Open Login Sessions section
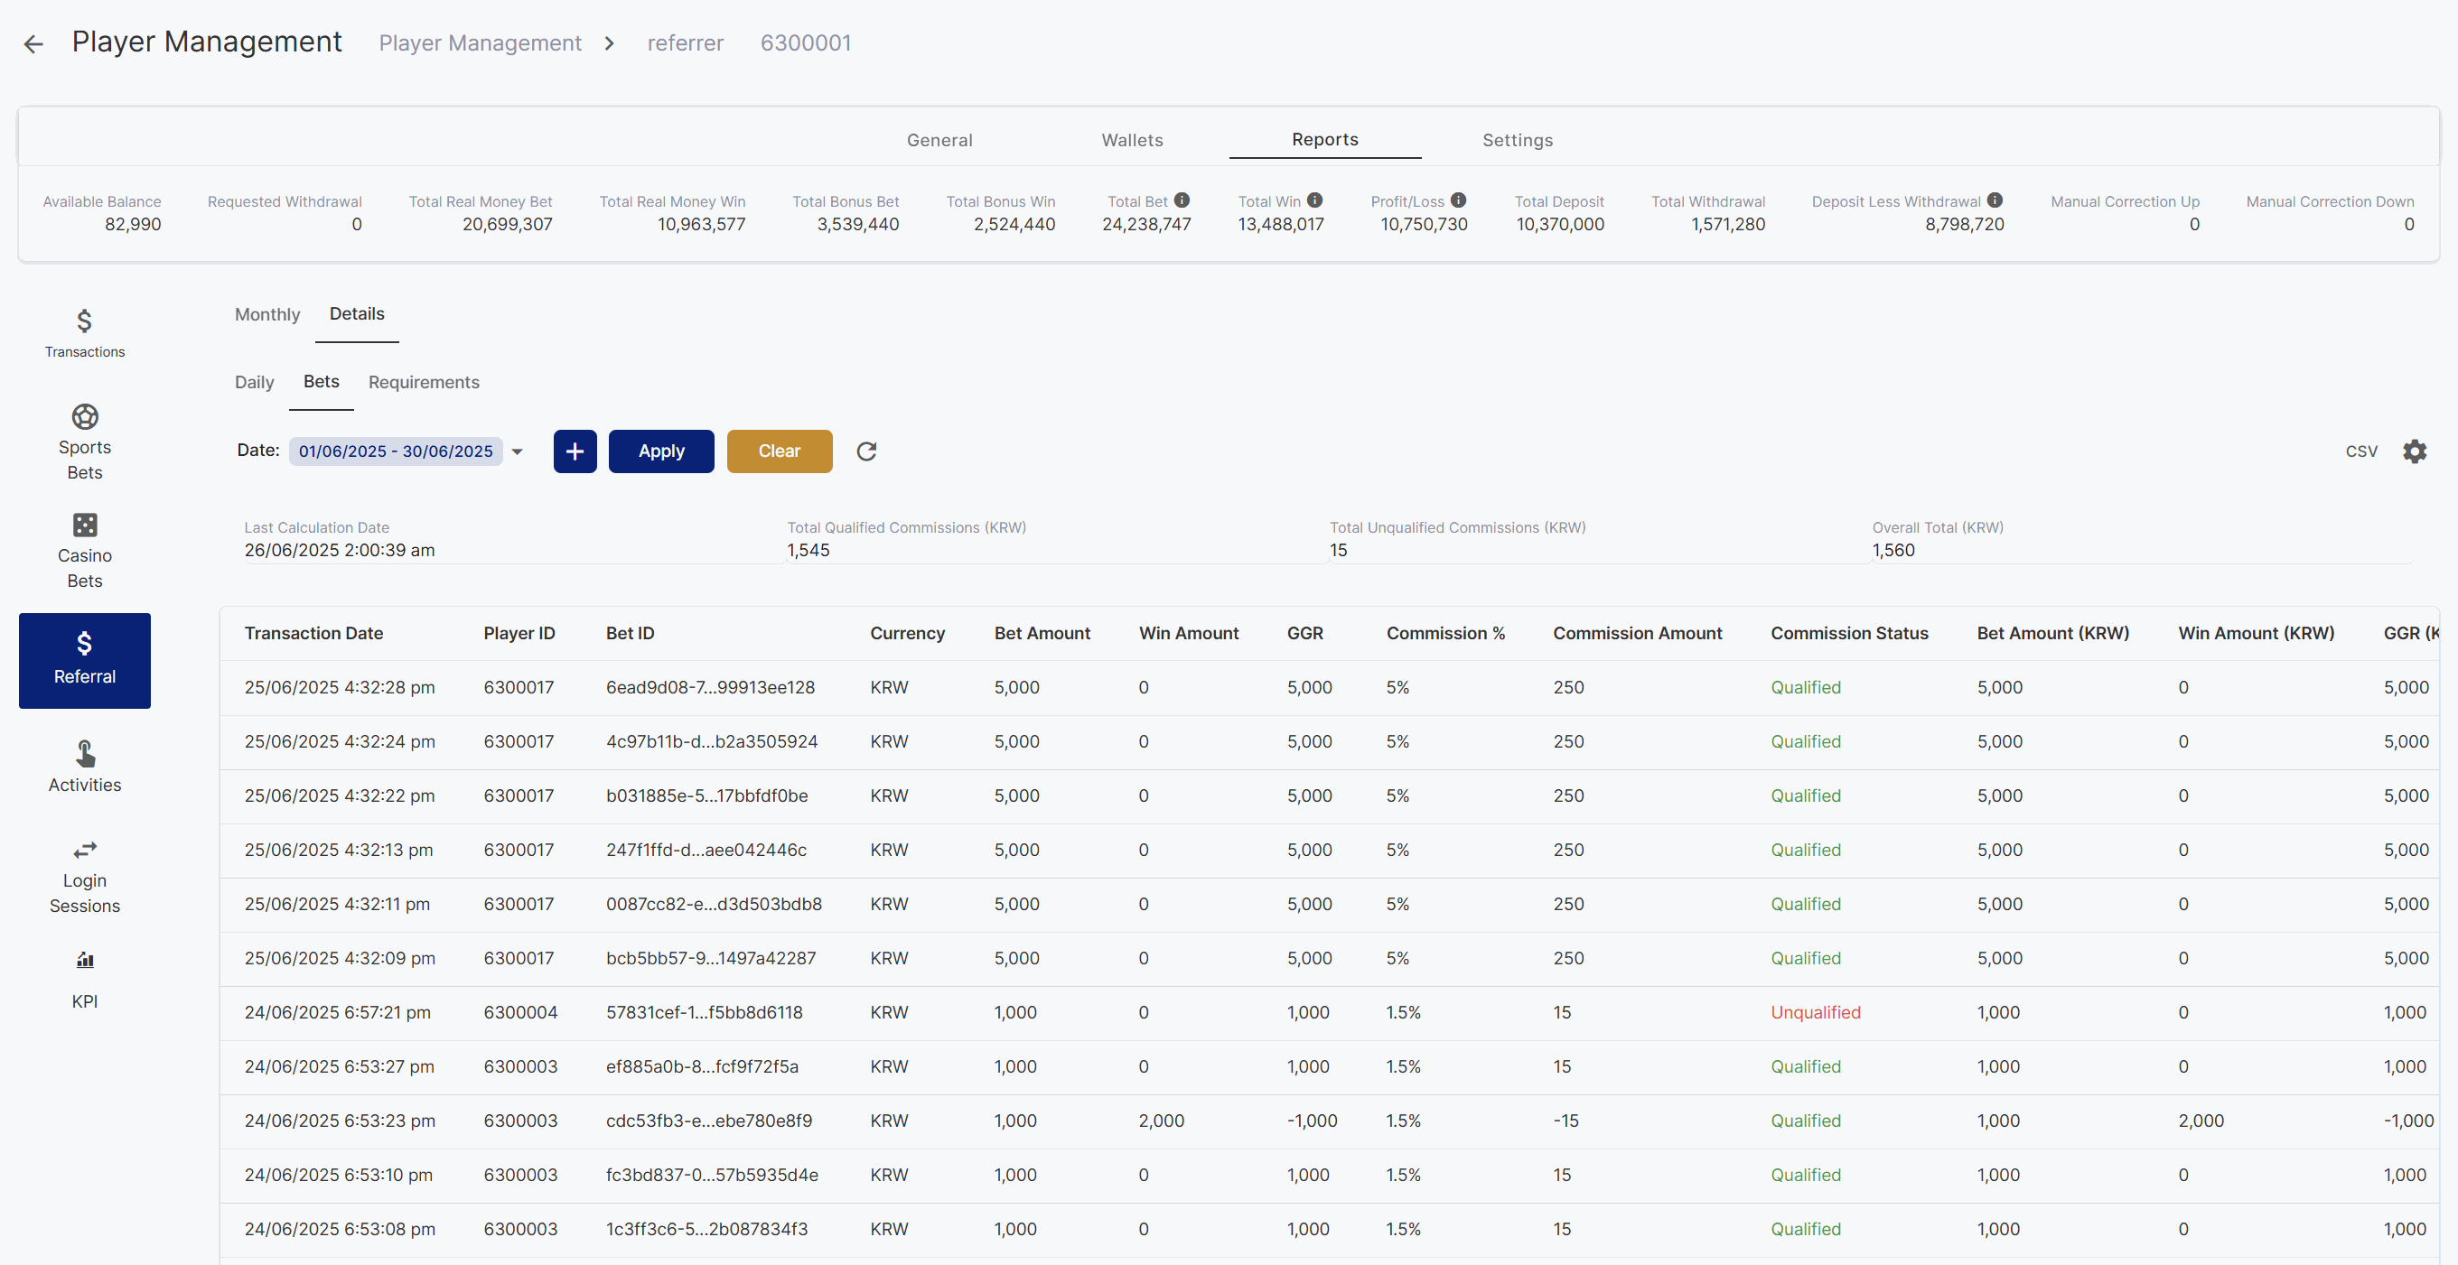This screenshot has width=2458, height=1265. (85, 878)
